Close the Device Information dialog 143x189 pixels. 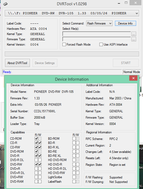(133, 78)
